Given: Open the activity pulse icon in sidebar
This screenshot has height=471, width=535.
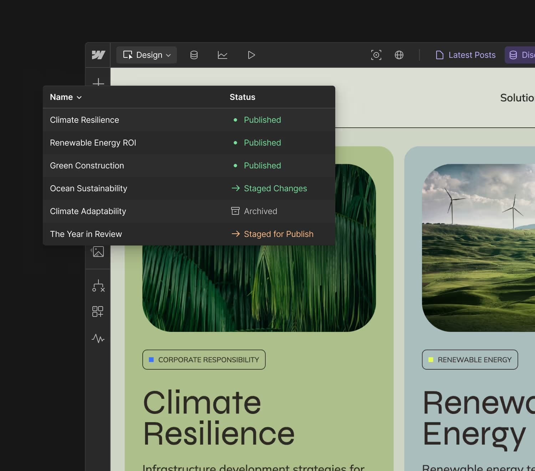Looking at the screenshot, I should [98, 338].
